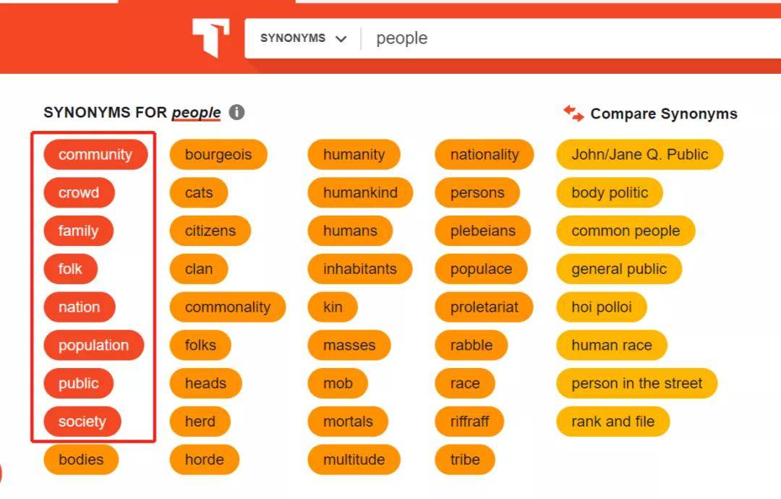Select the bourgeois synonym pill
The image size is (781, 499).
point(218,154)
